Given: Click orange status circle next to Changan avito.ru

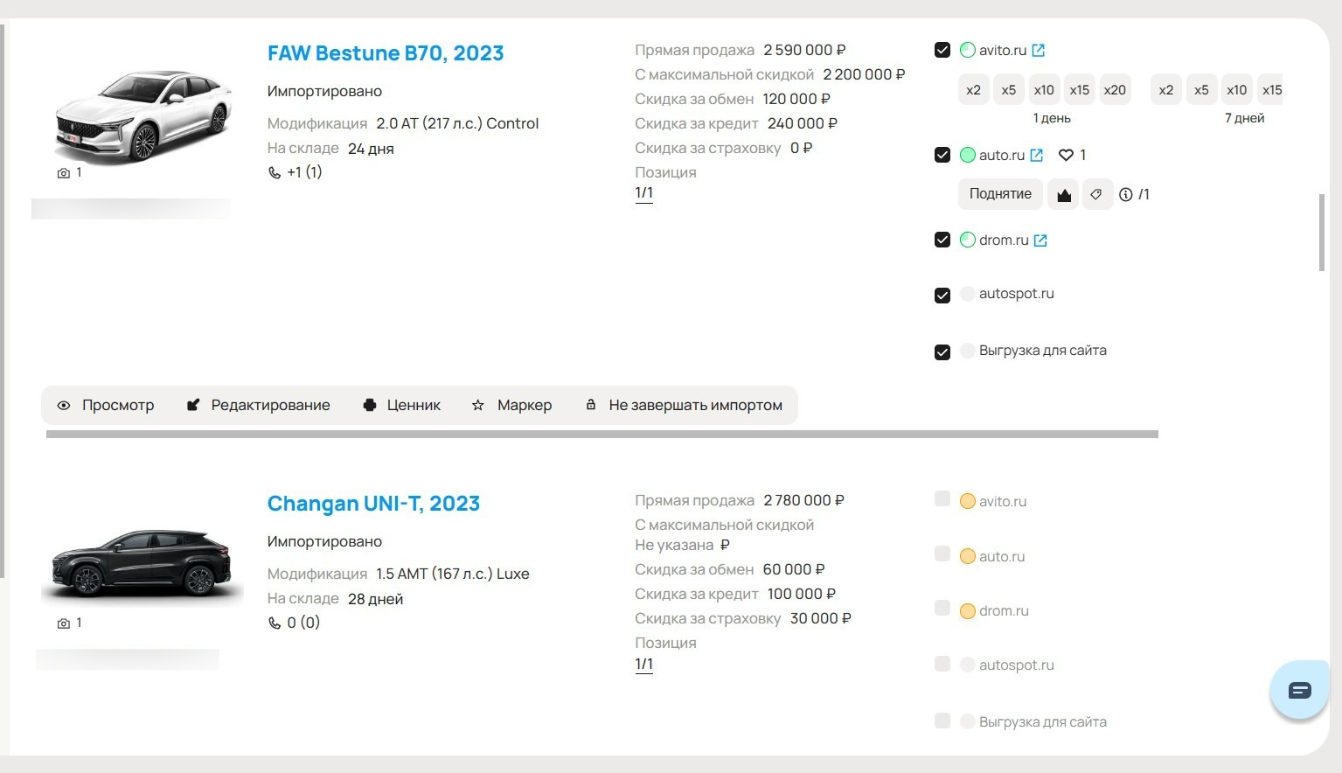Looking at the screenshot, I should pos(967,501).
